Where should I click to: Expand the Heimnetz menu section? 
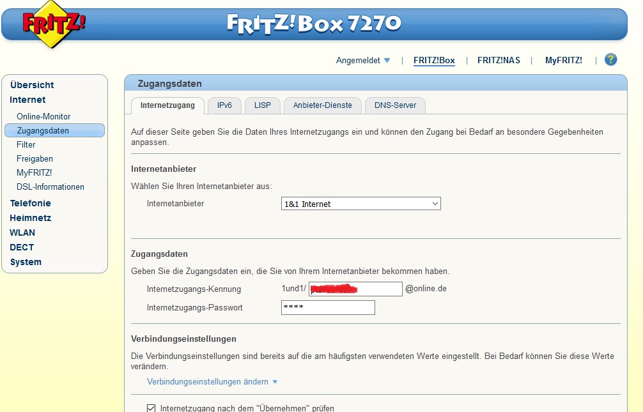(30, 218)
